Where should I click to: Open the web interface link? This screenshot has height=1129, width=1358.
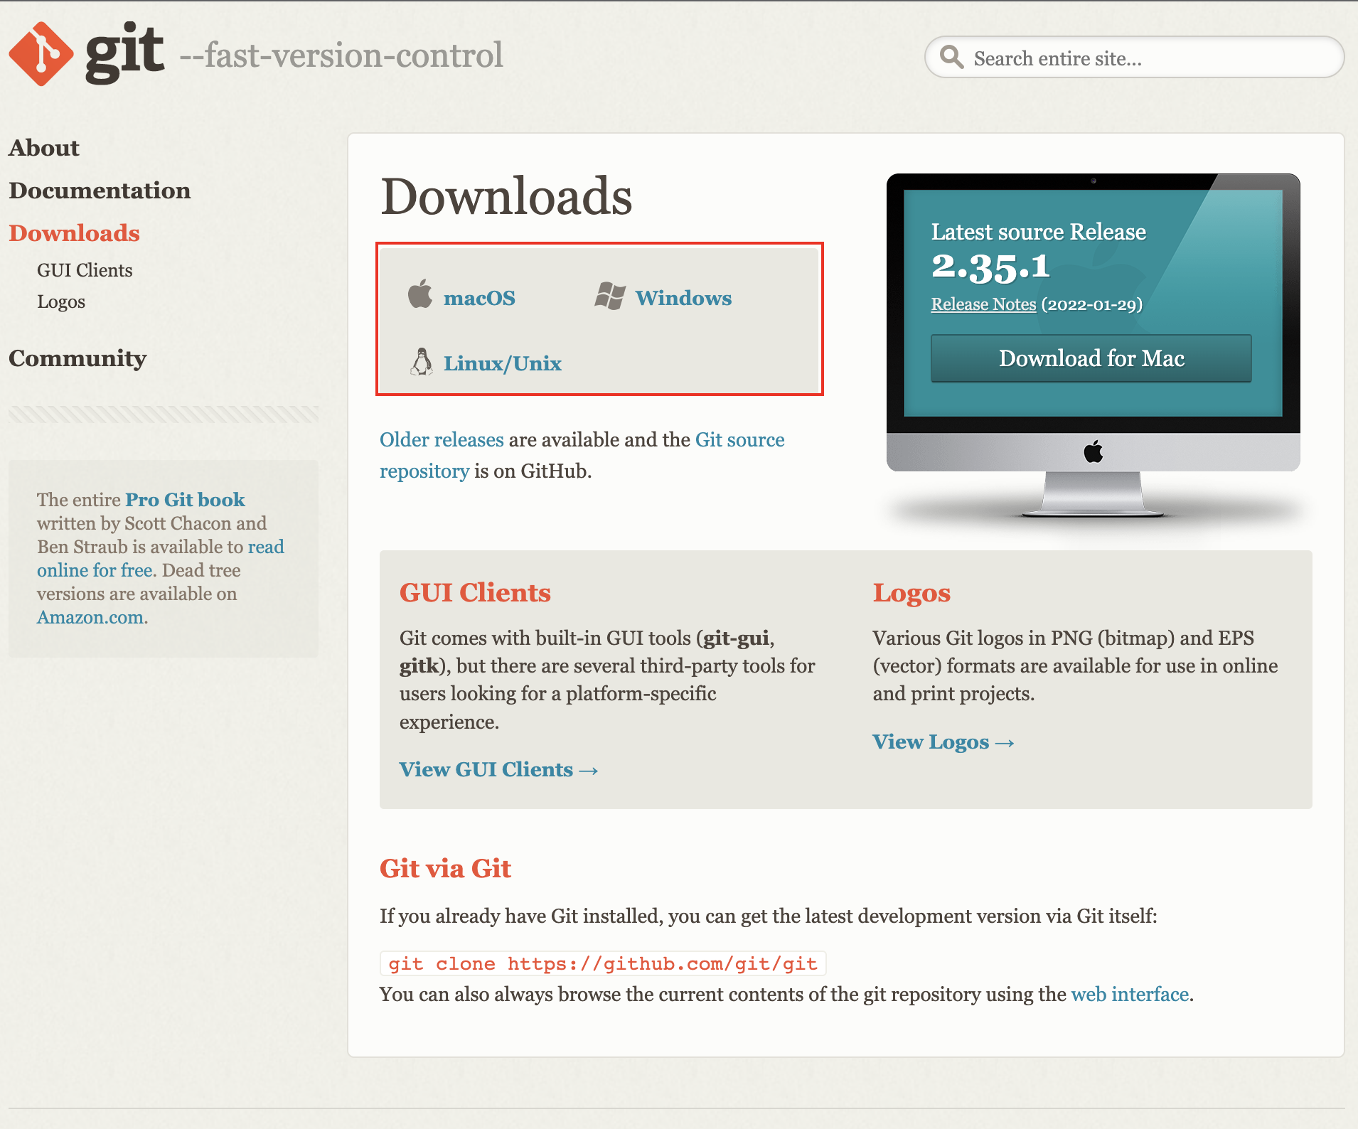[x=1130, y=994]
